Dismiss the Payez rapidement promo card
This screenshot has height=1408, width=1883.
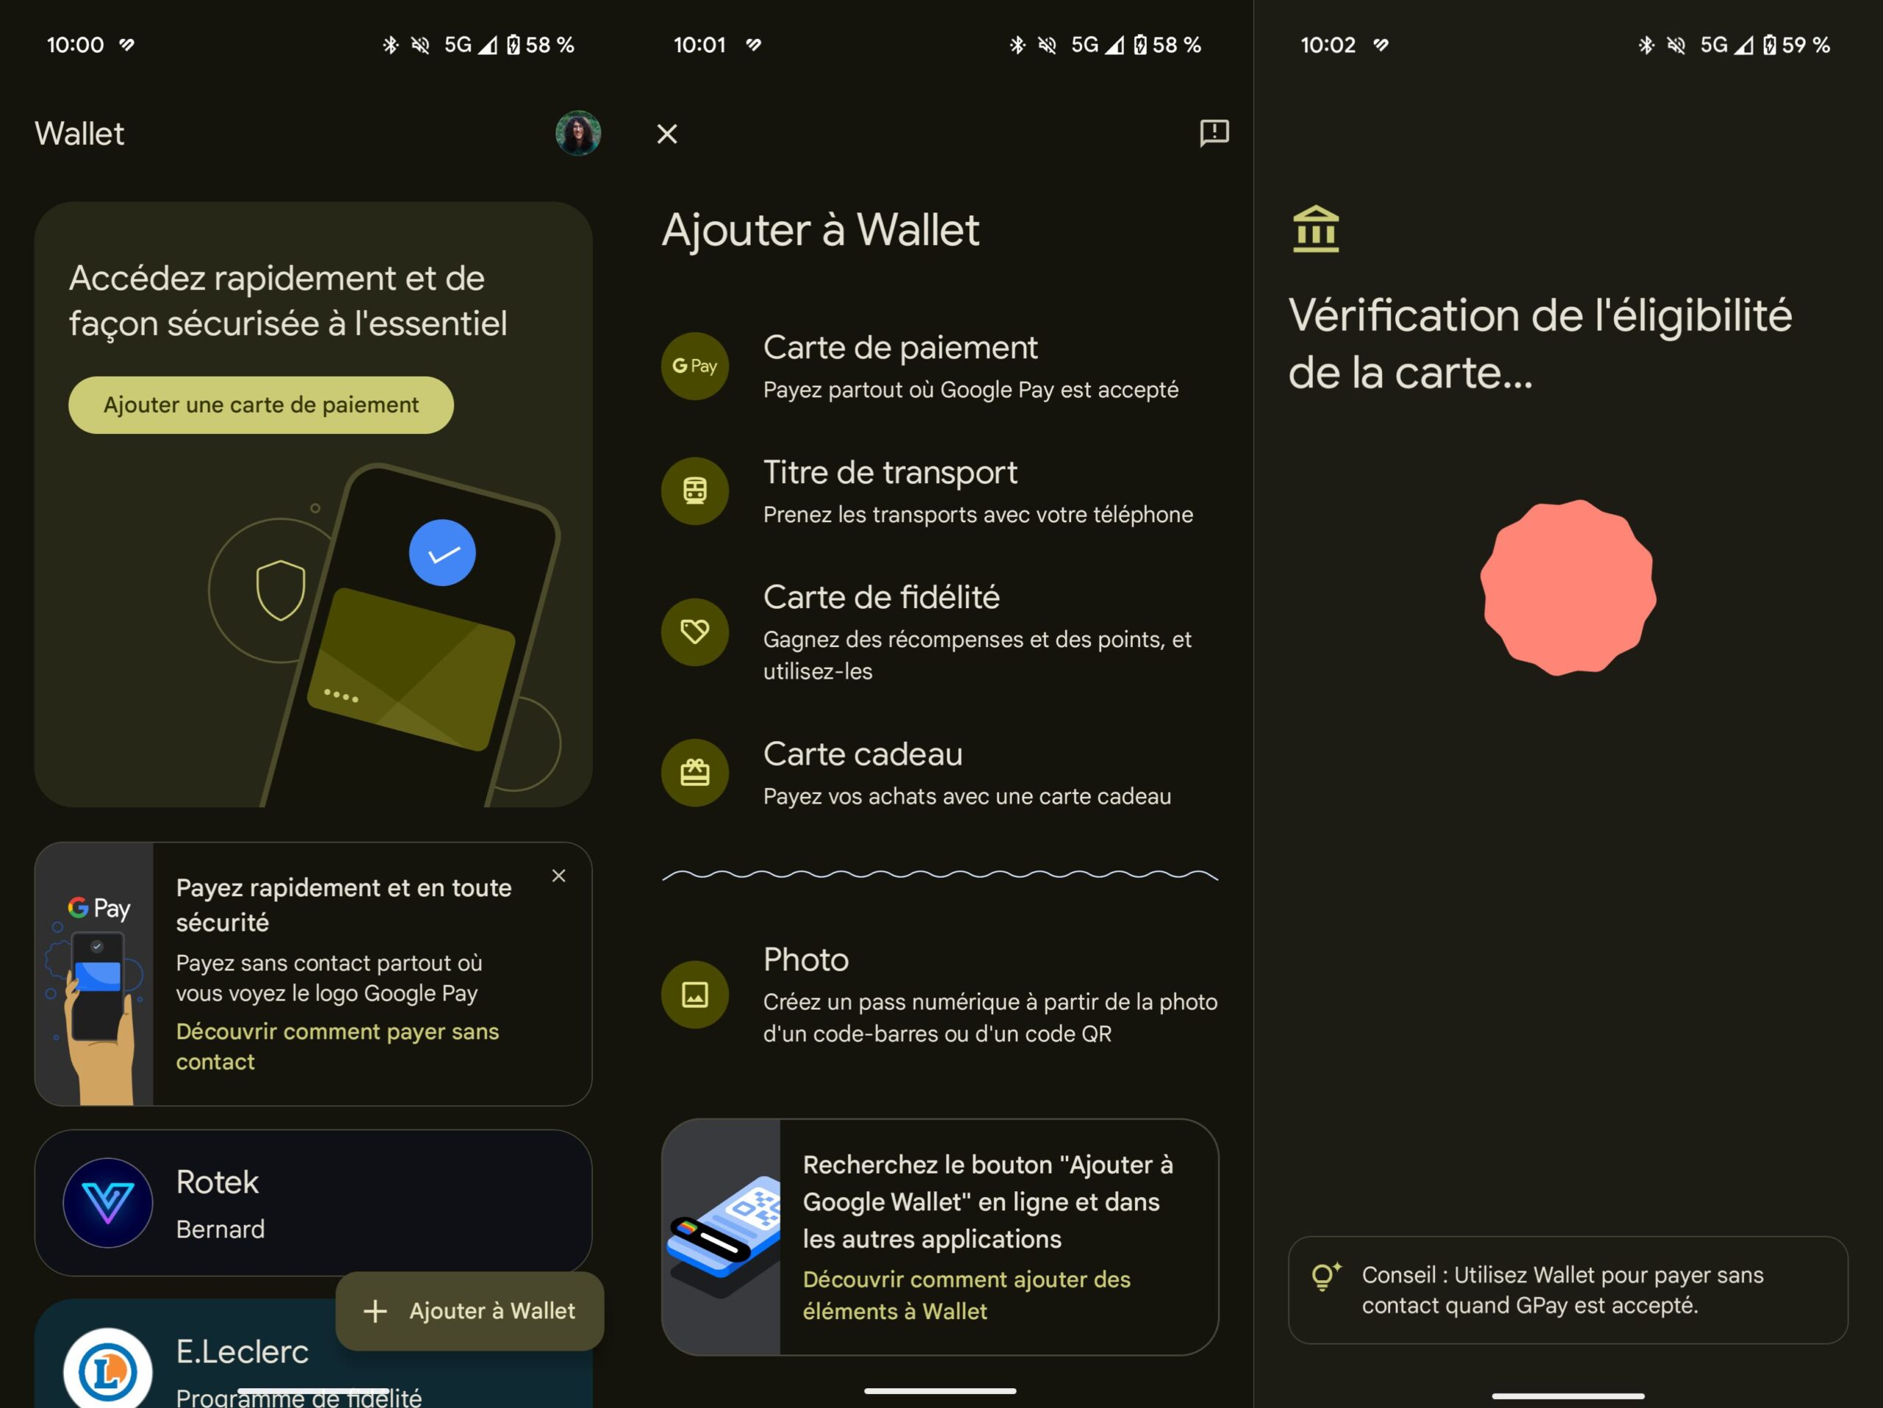point(558,876)
